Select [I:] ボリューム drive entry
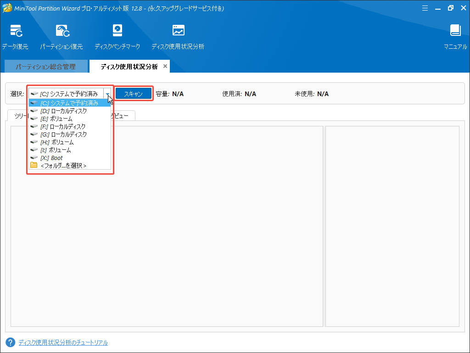Screen dimensions: 470x353 tap(70, 150)
